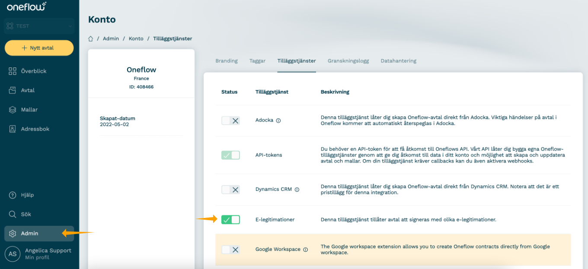This screenshot has height=269, width=588.
Task: Enable the Adocka extension toggle
Action: 230,121
